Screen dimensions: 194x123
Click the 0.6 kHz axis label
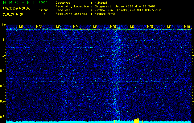[x=3, y=117]
